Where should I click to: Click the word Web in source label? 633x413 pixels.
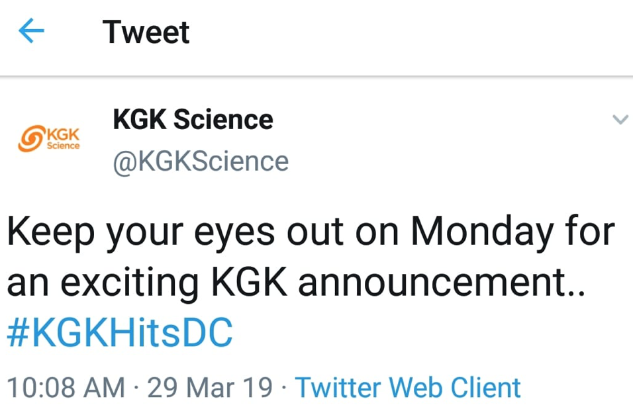[x=416, y=387]
